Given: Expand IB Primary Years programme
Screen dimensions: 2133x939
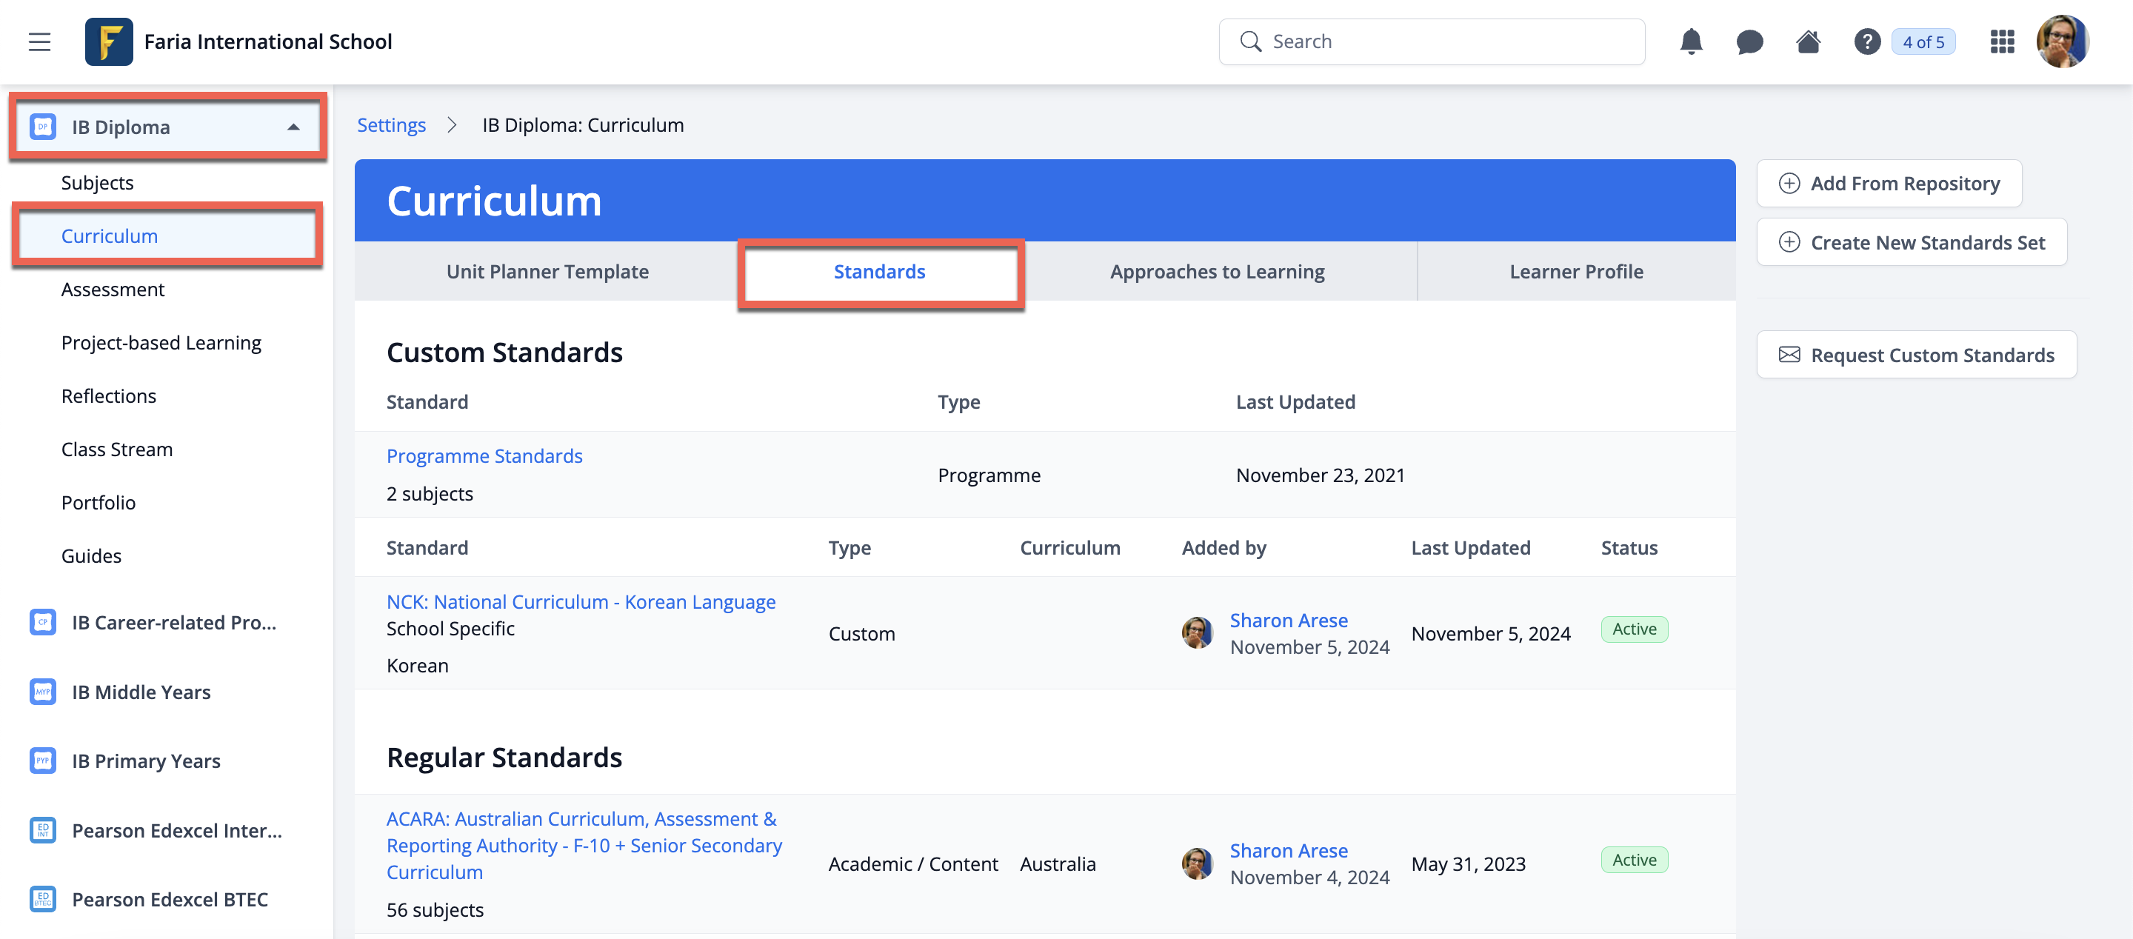Looking at the screenshot, I should point(146,760).
